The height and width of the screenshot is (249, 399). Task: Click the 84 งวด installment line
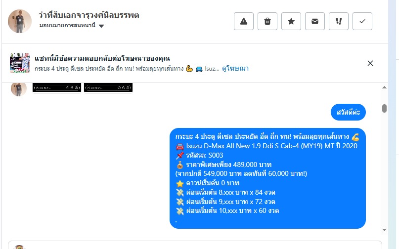pos(225,192)
